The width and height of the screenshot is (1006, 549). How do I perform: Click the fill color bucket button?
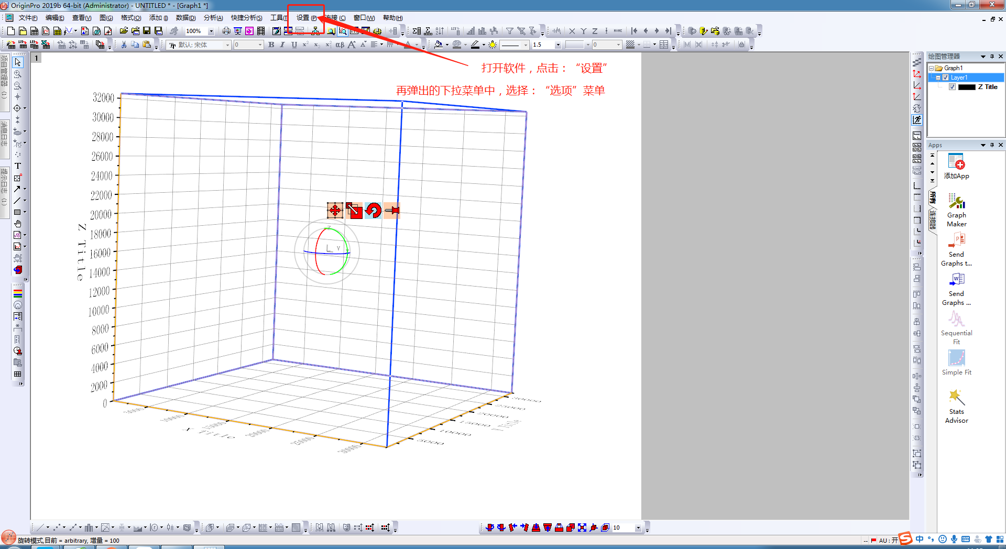coord(439,45)
